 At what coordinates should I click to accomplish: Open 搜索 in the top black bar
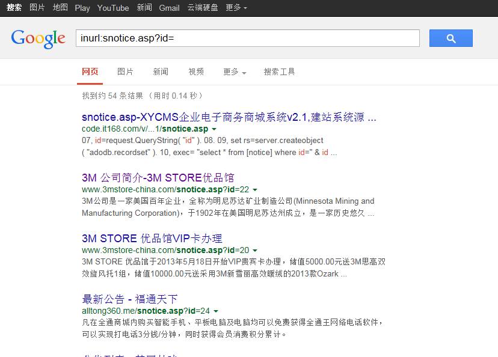pos(14,8)
